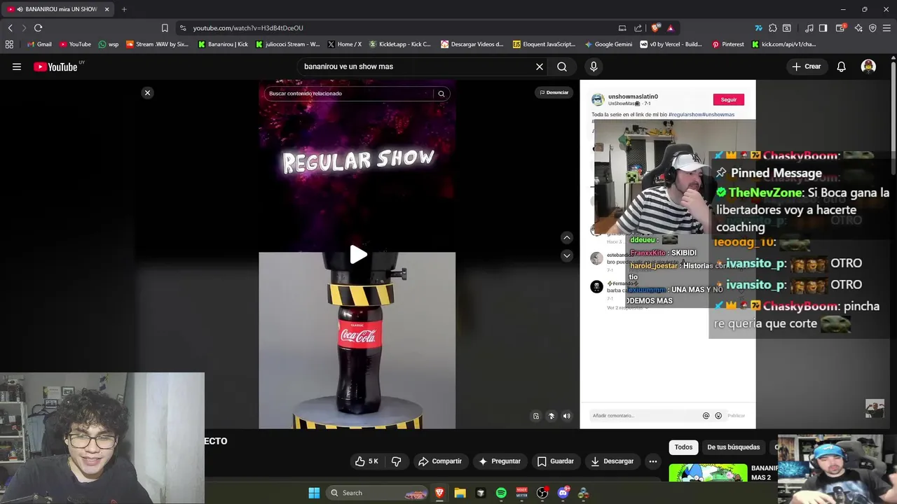
Task: Open the Brave main menu hamburger
Action: coord(887,28)
